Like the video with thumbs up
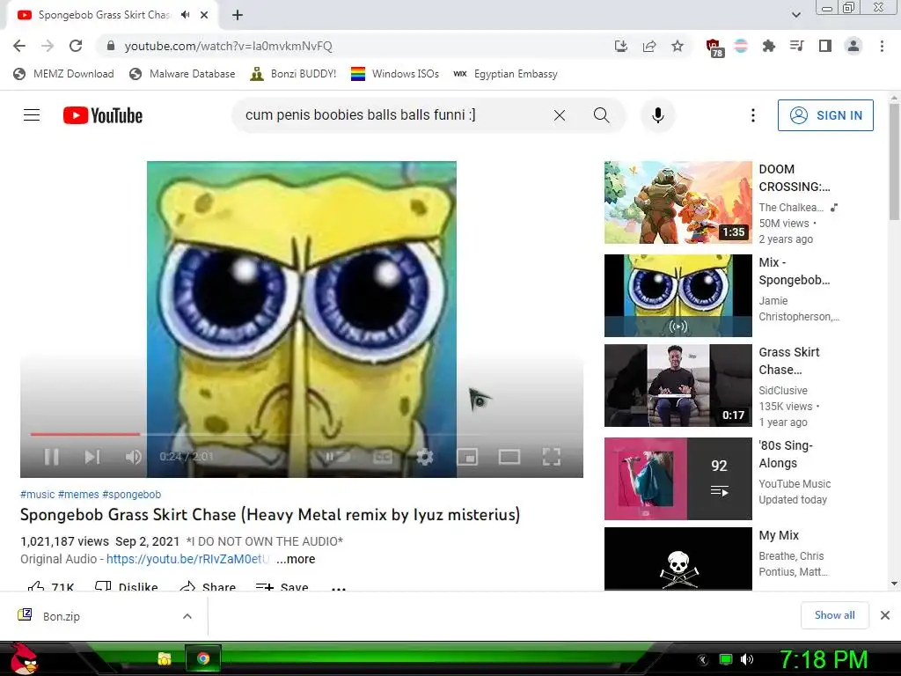This screenshot has width=901, height=676. point(50,587)
